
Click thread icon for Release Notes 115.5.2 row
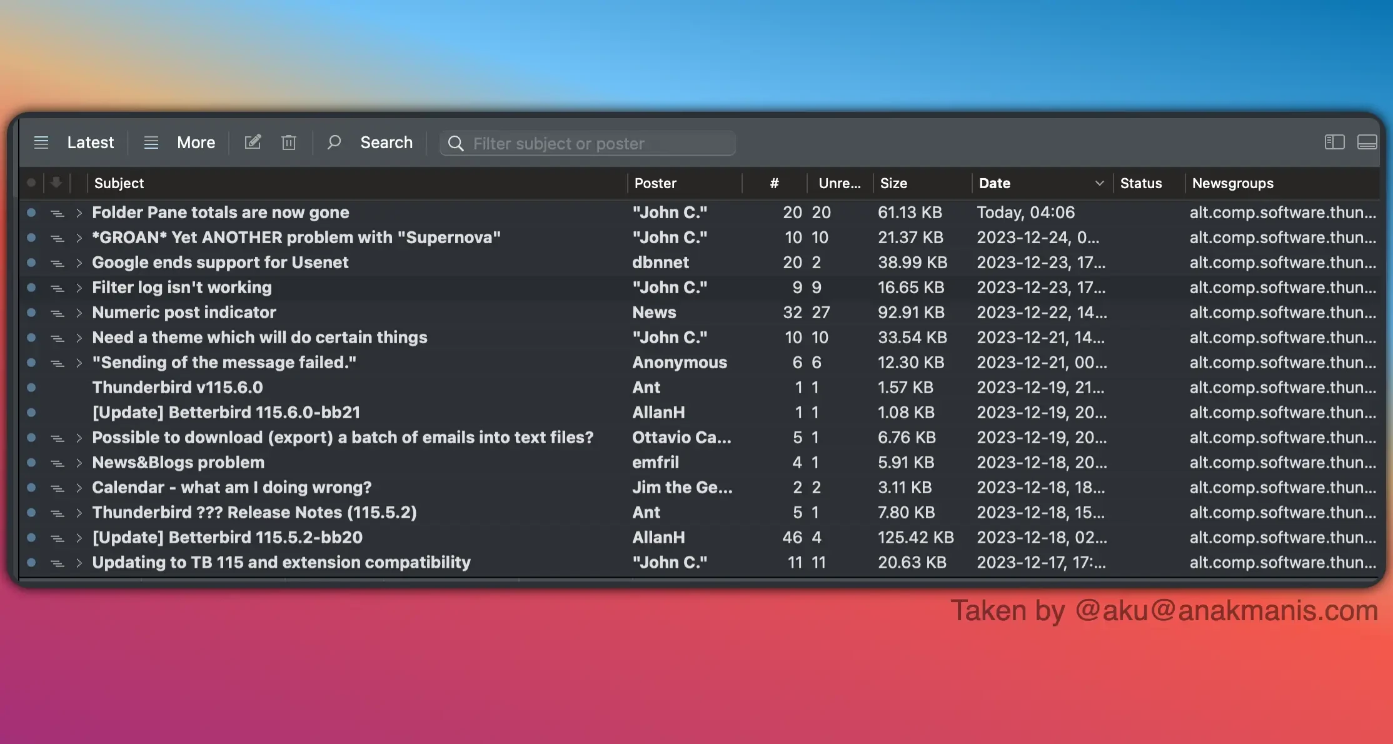coord(57,513)
